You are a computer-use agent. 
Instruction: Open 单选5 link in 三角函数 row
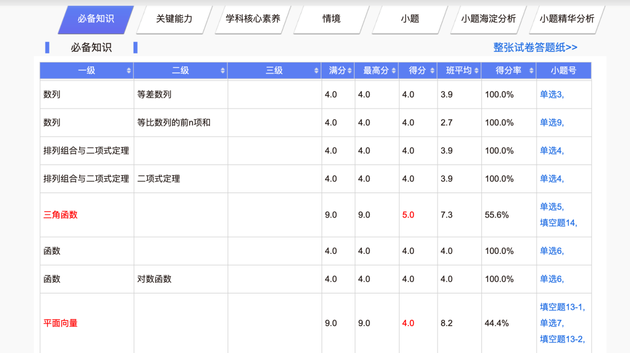tap(552, 207)
